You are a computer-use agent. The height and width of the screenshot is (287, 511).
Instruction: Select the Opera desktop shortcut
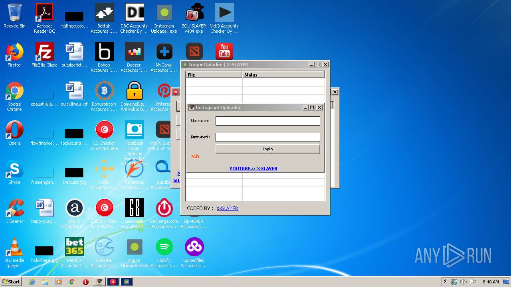coord(14,133)
